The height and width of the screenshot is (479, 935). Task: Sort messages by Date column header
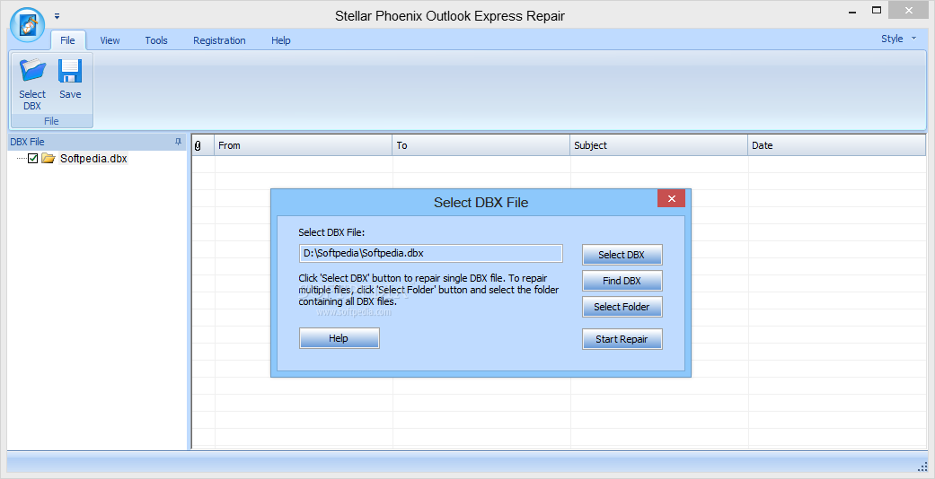click(x=836, y=145)
